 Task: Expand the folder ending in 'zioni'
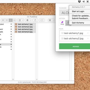pos(11,24)
